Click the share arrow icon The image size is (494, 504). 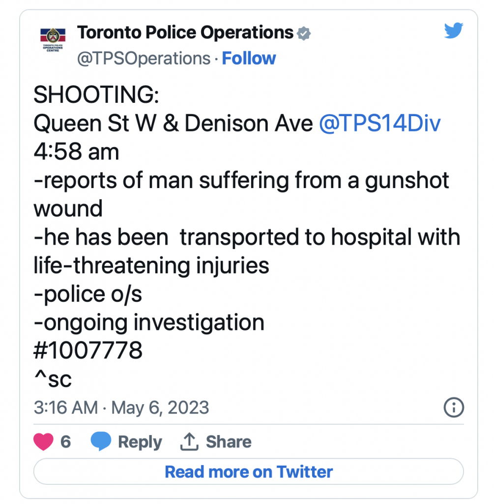(x=188, y=441)
